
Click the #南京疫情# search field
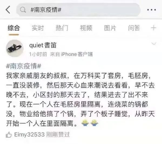(78, 10)
